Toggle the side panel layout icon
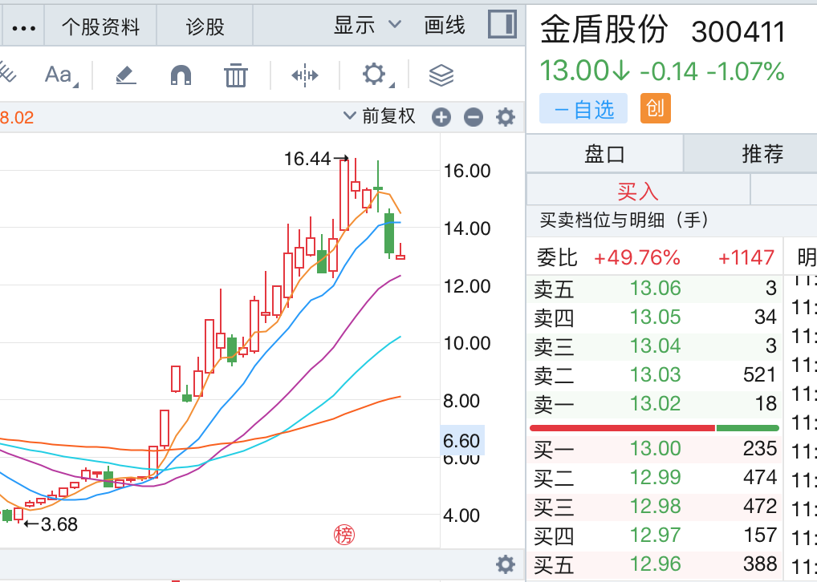 click(502, 25)
